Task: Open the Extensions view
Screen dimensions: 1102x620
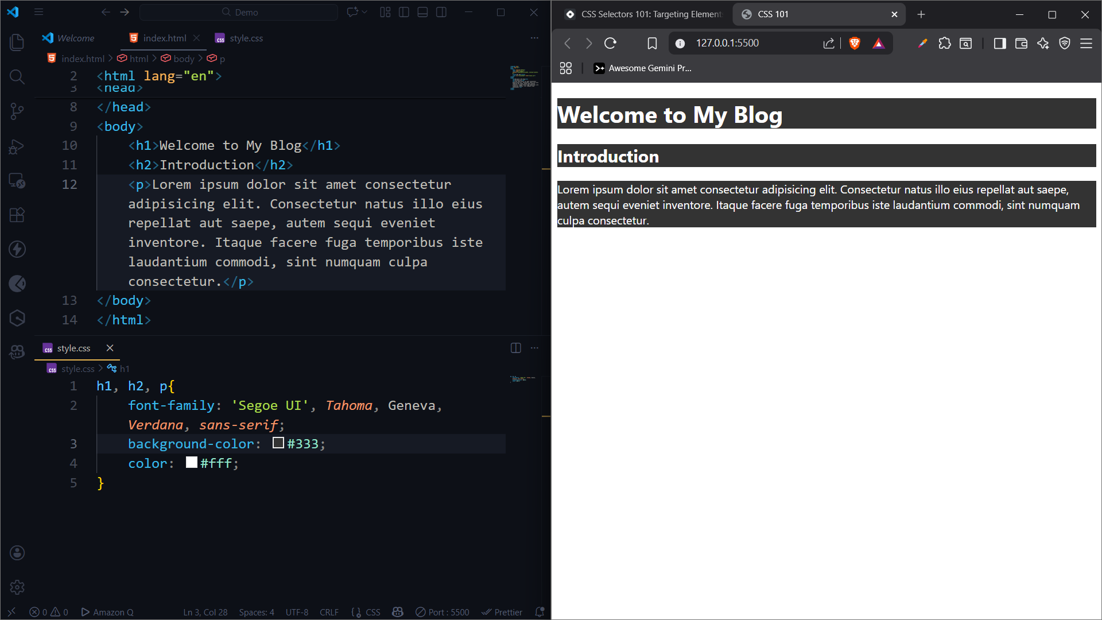Action: pyautogui.click(x=17, y=215)
